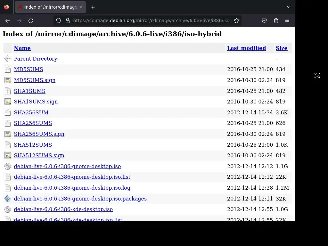Click the signature icon beside MD5SUMS.sign

point(8,80)
